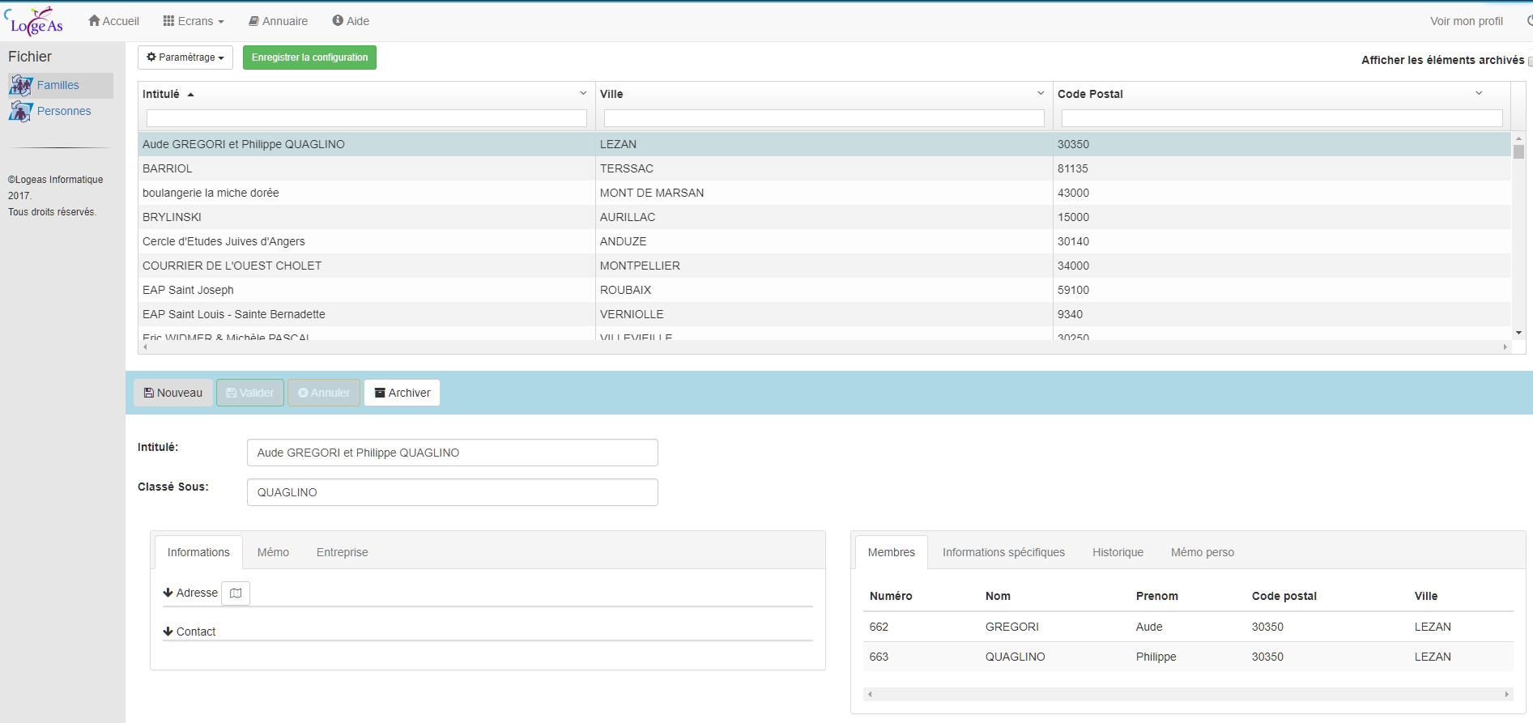Go to Accueil home page
This screenshot has width=1533, height=723.
pyautogui.click(x=113, y=21)
